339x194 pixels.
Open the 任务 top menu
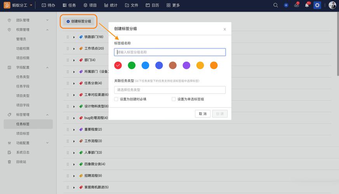[x=69, y=5]
